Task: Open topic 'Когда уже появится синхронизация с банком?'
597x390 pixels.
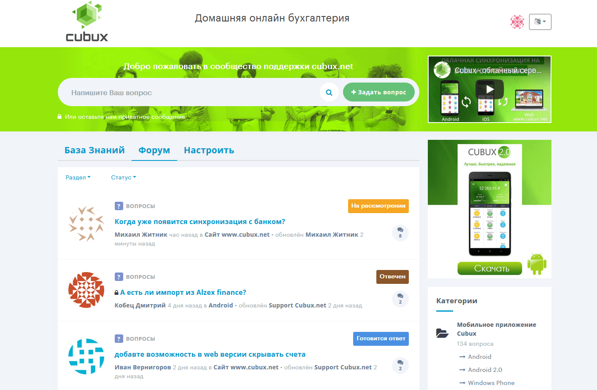Action: [200, 222]
